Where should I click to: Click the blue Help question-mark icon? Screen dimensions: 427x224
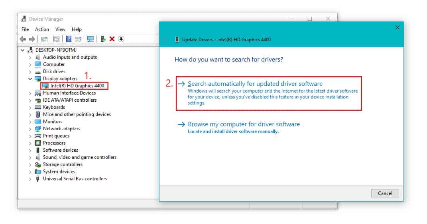[69, 39]
